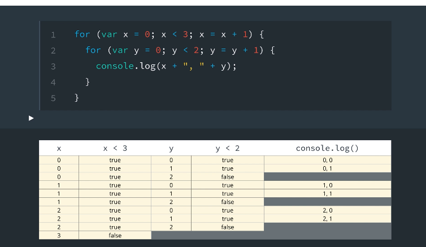
Task: Select the 'x < 3' table column header
Action: pos(115,148)
